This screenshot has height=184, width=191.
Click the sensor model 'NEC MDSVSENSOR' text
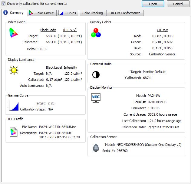click(x=130, y=145)
